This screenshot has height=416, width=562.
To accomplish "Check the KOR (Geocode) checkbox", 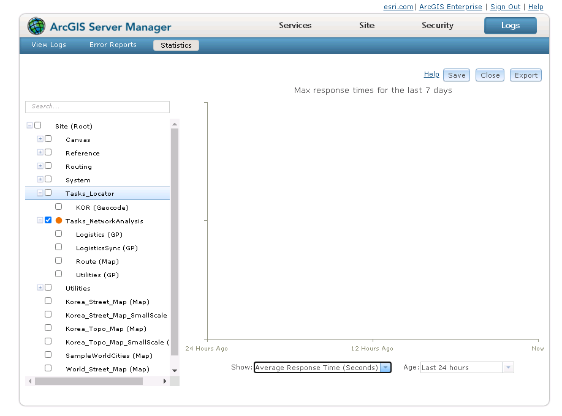I will point(58,207).
